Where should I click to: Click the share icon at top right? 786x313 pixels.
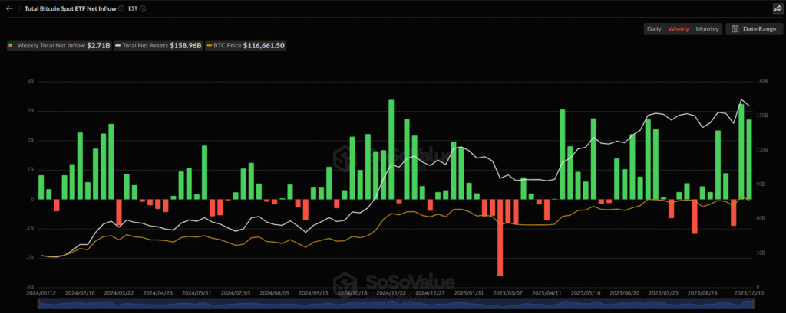point(777,8)
